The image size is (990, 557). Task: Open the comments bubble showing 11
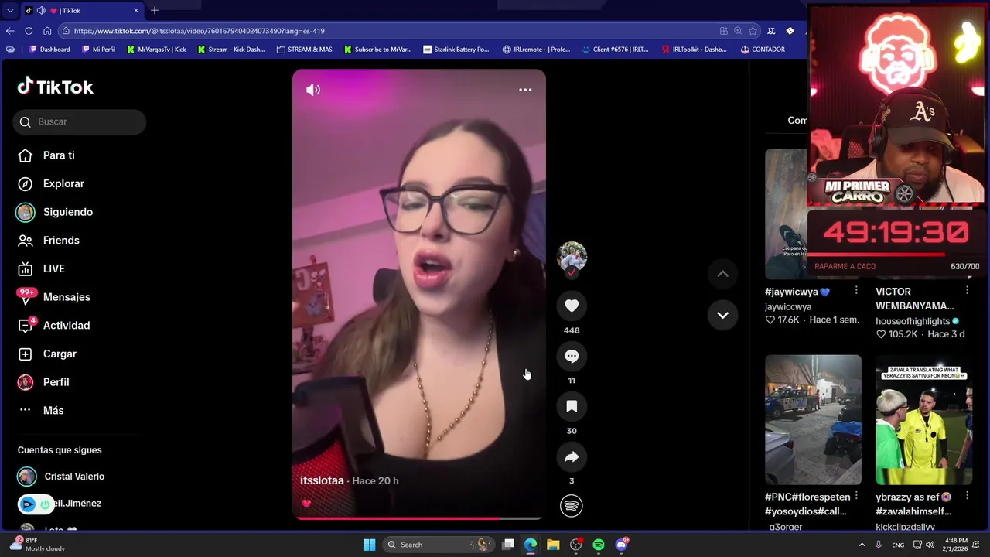coord(572,356)
